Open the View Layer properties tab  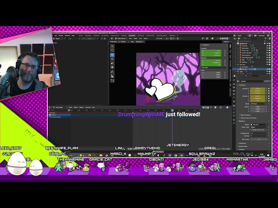(234, 91)
